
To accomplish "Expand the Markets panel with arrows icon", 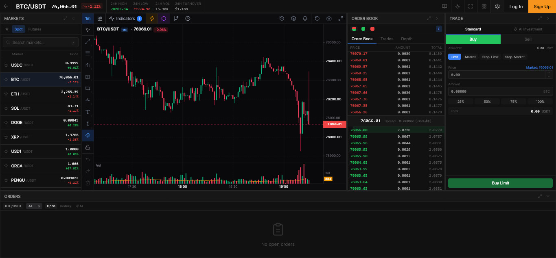I will tap(66, 18).
